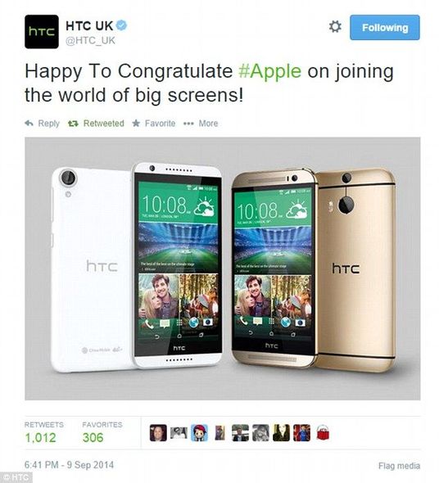Image resolution: width=439 pixels, height=483 pixels.
Task: Open the #Apple hashtag link
Action: (269, 71)
